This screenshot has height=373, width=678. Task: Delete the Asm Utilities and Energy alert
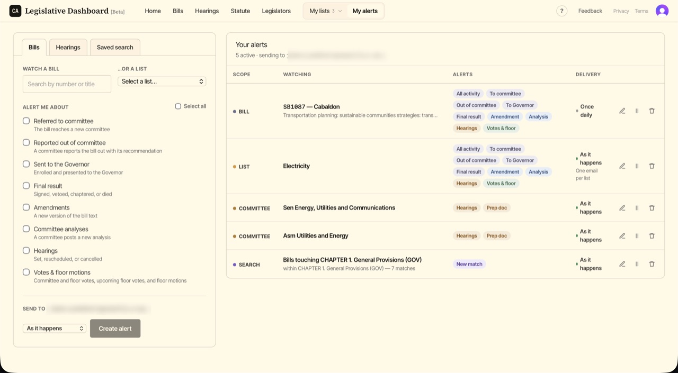[x=652, y=236]
